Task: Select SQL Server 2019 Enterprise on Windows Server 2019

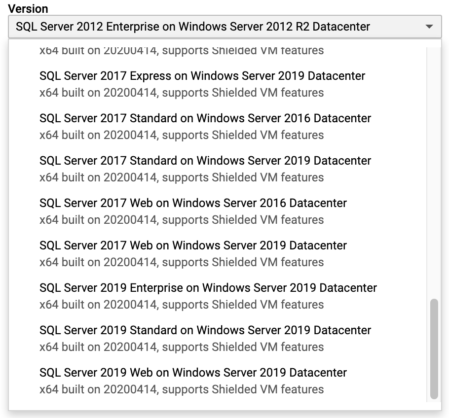Action: point(208,288)
